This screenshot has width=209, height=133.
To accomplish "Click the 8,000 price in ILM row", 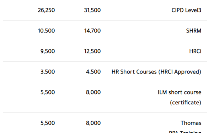I will [93, 92].
